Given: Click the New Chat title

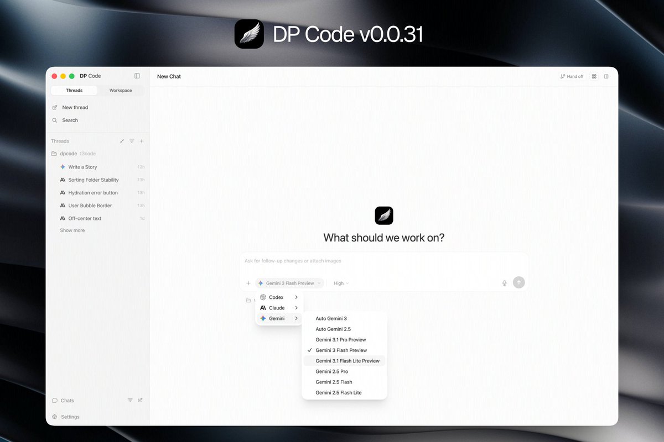Looking at the screenshot, I should click(169, 76).
